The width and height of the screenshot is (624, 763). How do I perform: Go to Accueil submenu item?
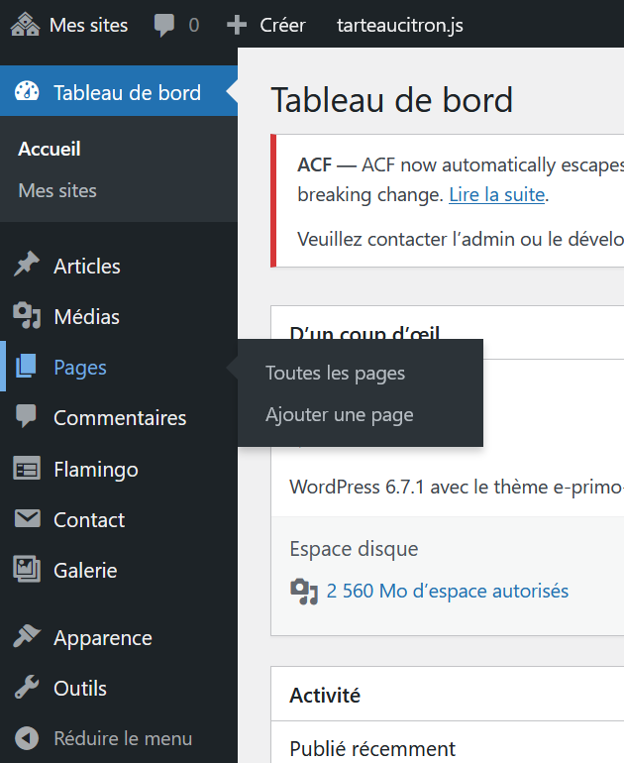pyautogui.click(x=50, y=149)
